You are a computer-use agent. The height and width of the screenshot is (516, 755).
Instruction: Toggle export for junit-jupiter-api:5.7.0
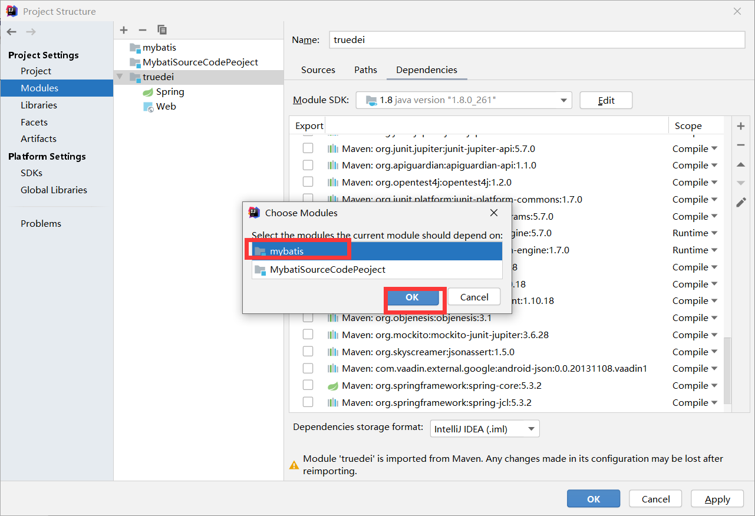click(x=308, y=148)
